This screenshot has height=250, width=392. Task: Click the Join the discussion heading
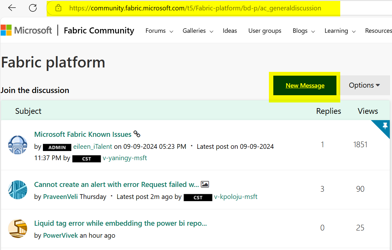(x=35, y=90)
